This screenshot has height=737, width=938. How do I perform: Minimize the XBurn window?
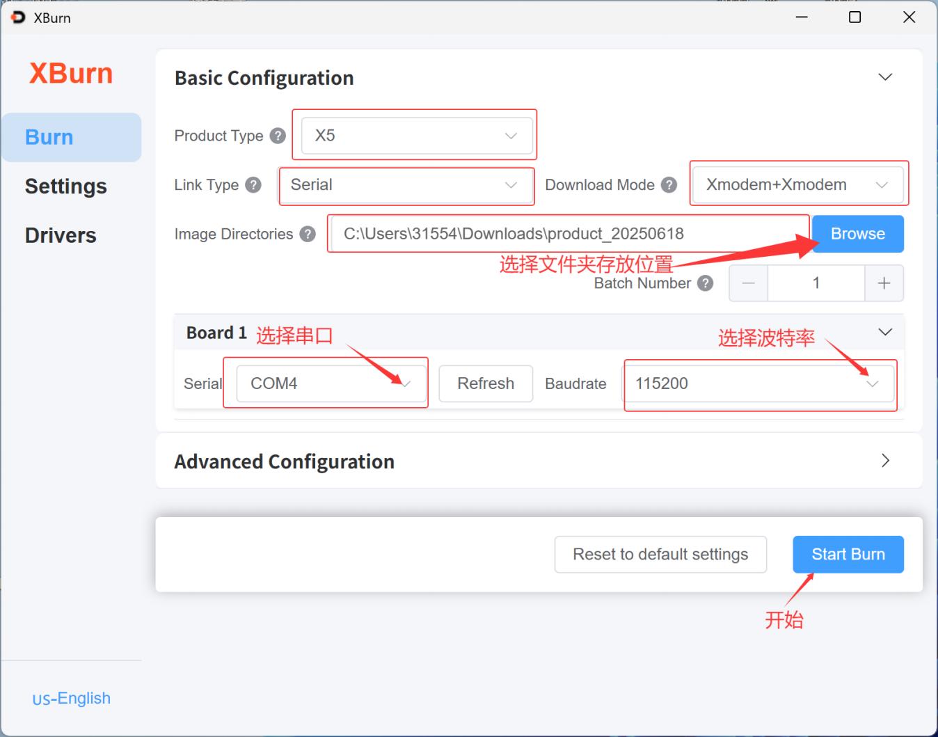pos(802,17)
